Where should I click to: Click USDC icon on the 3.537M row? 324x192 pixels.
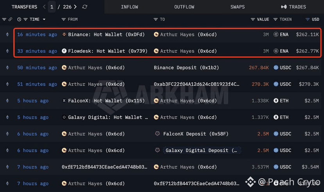276,167
